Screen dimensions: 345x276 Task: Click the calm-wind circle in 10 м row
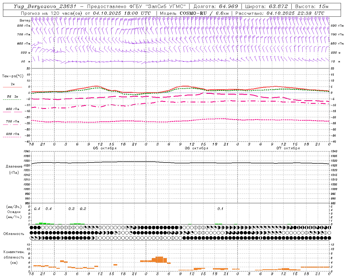coord(43,61)
